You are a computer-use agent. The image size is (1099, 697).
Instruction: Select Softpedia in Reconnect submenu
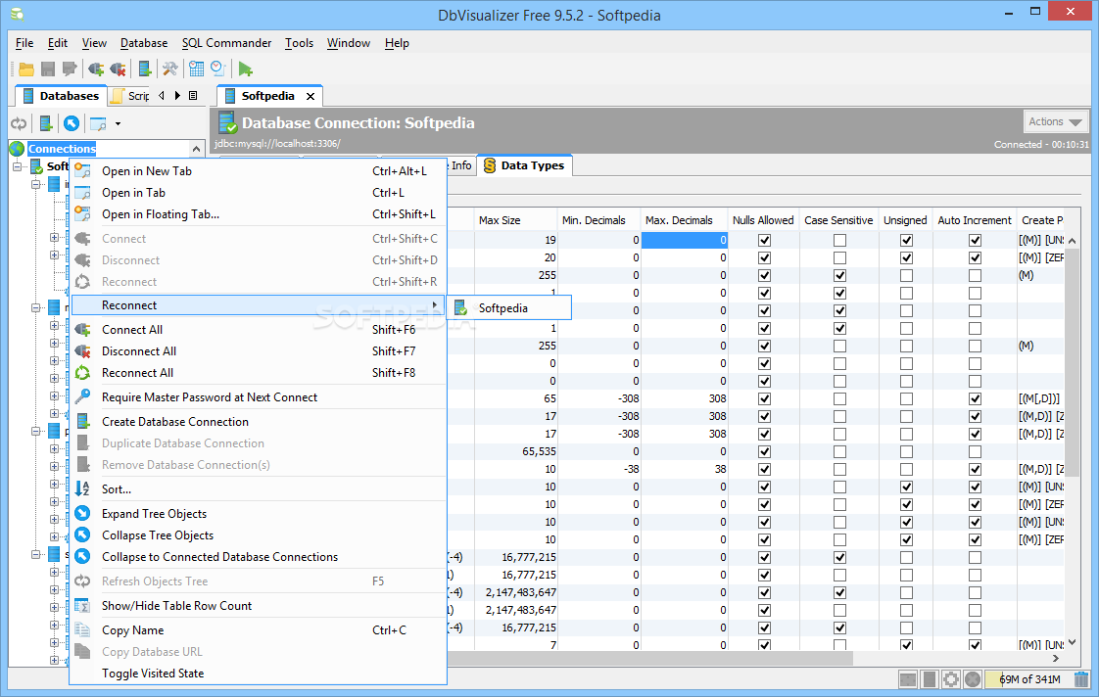pos(509,308)
